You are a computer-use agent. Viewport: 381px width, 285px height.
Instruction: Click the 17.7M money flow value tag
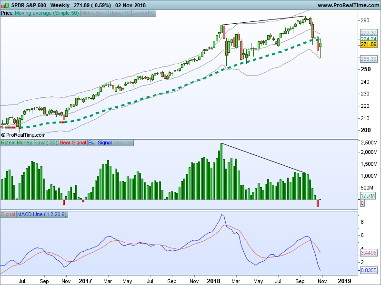(367, 196)
